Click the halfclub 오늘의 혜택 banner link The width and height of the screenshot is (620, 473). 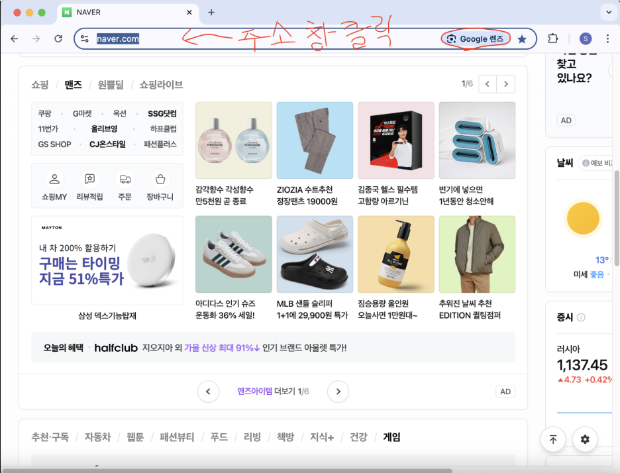(x=273, y=348)
